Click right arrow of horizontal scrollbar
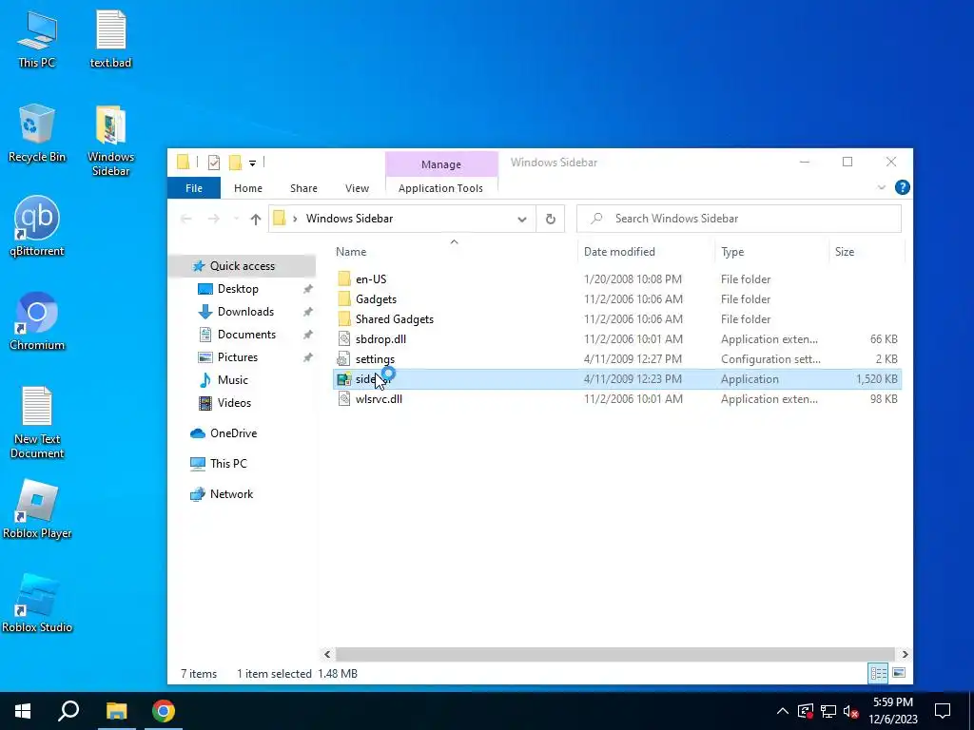 [905, 654]
